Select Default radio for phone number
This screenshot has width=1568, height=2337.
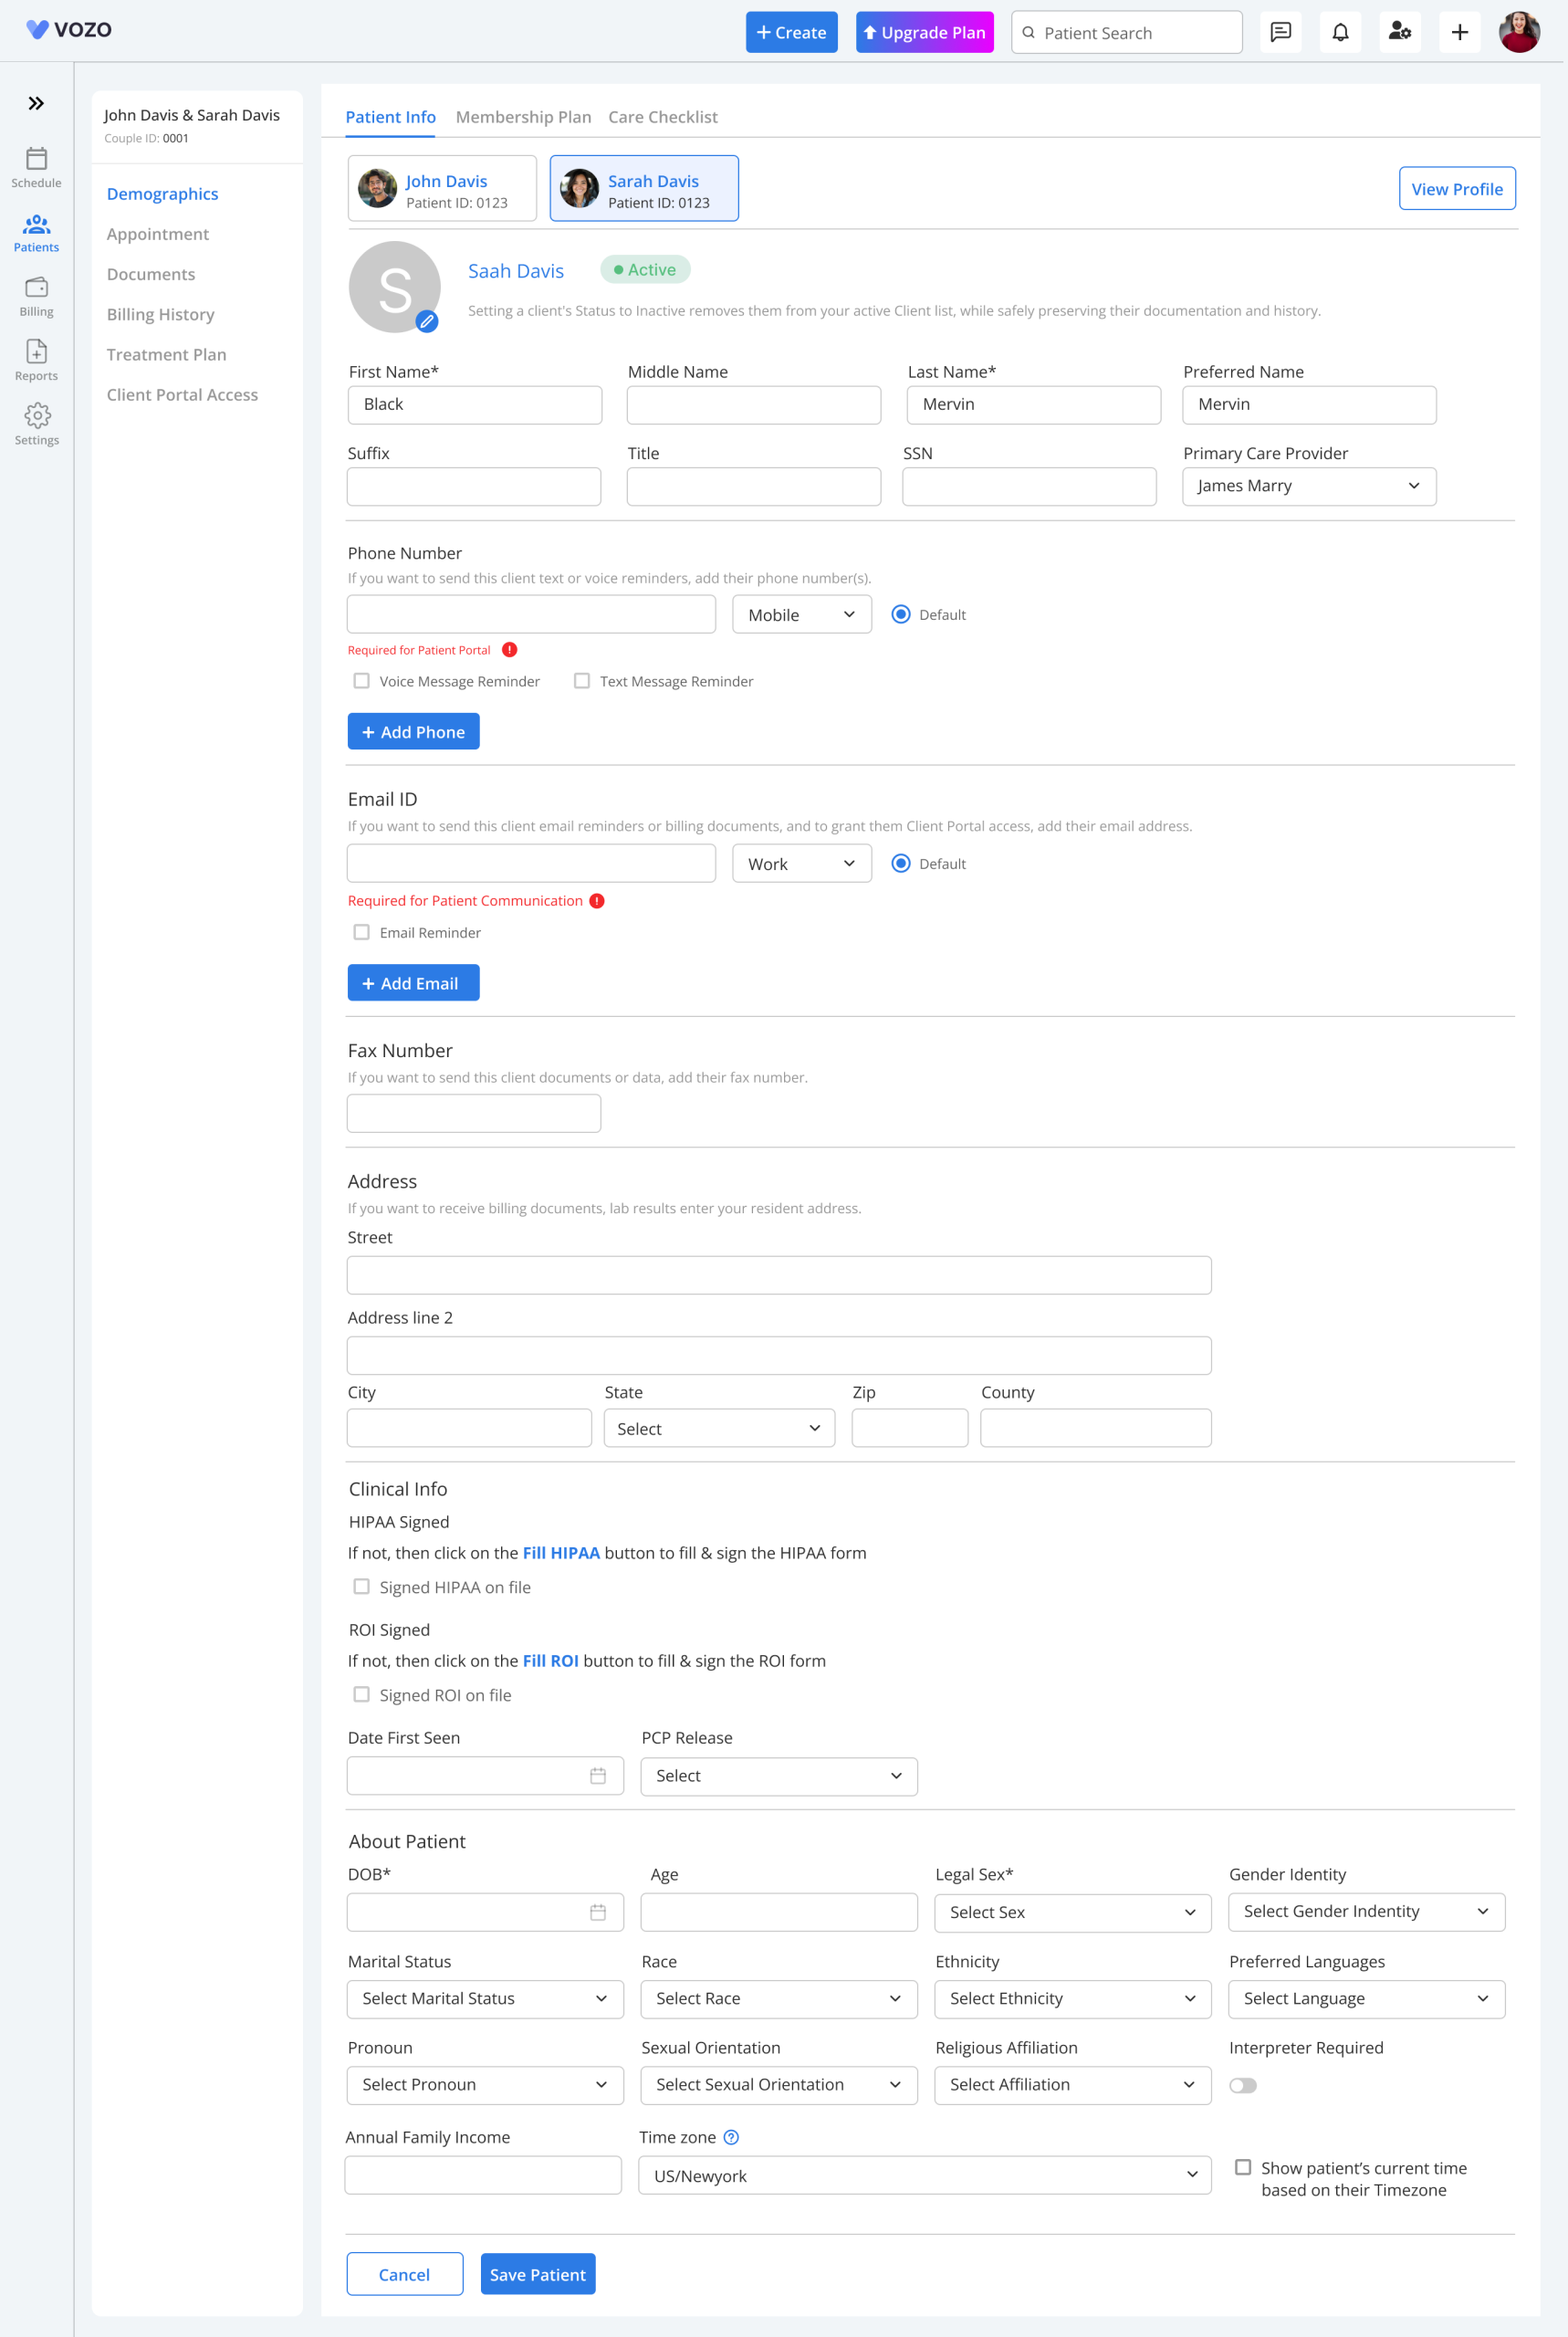point(901,614)
